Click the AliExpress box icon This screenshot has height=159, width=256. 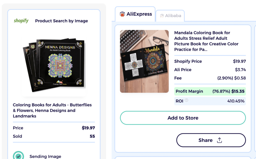pyautogui.click(x=122, y=14)
